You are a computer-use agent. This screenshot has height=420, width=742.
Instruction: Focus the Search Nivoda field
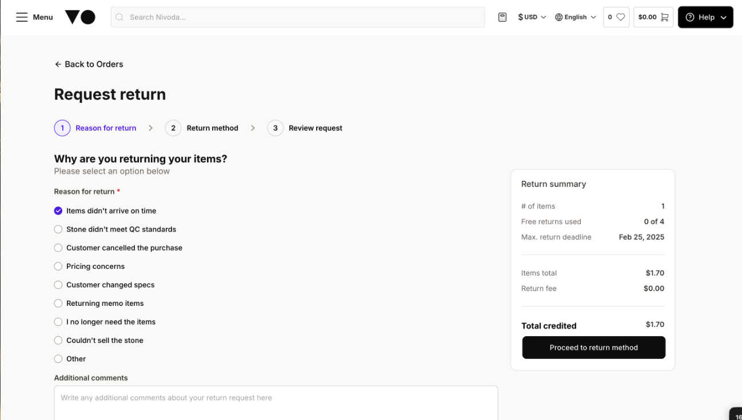(x=298, y=17)
